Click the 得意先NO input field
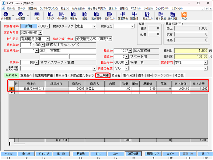 (26, 45)
